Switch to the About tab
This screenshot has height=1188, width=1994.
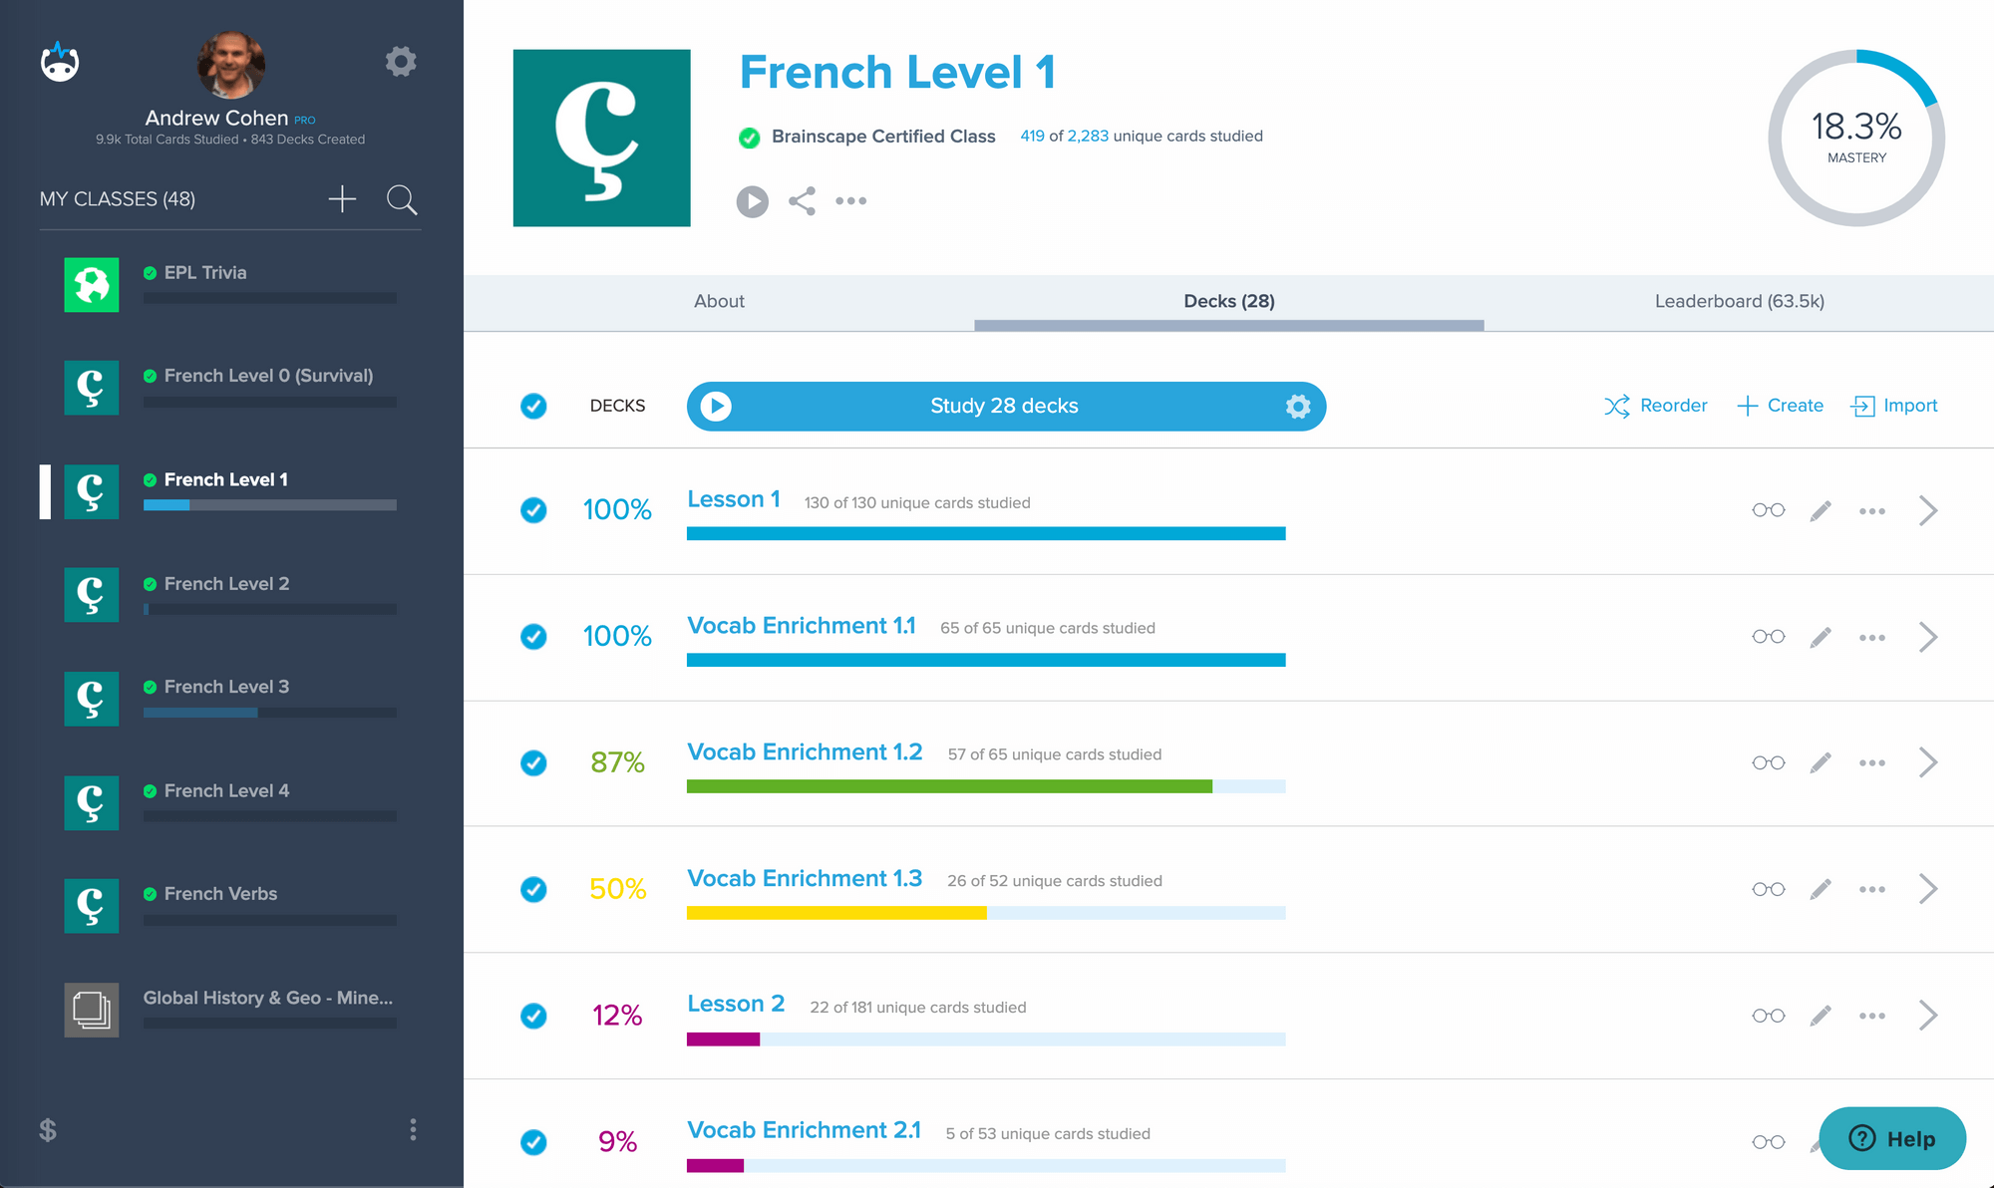coord(719,300)
